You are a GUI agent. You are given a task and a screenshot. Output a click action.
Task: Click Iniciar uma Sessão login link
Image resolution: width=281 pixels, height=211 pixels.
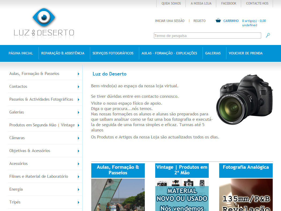pos(170,21)
